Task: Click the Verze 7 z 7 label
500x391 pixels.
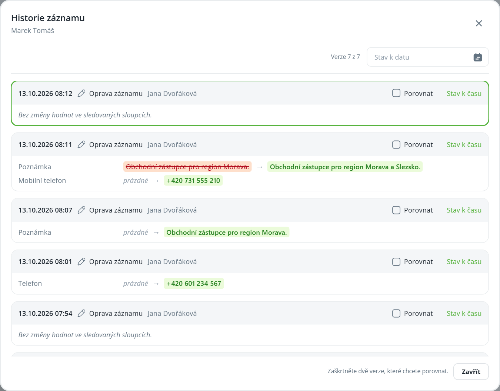Action: (x=345, y=57)
